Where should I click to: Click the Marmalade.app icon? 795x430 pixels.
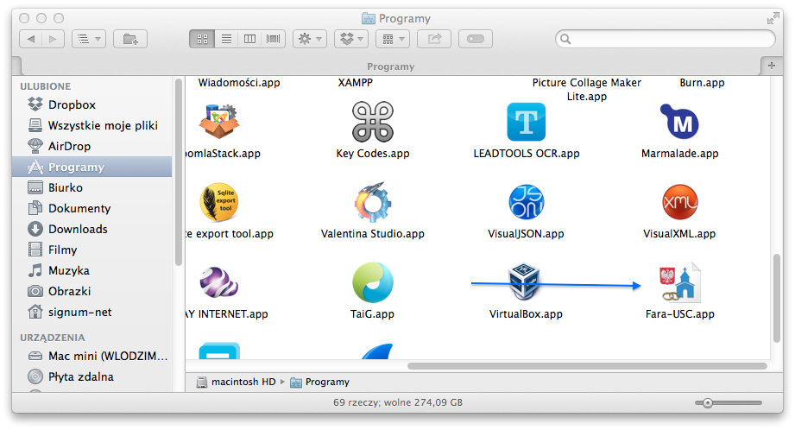tap(679, 122)
